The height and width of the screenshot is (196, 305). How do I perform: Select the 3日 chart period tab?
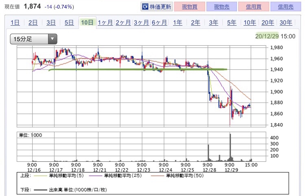click(x=51, y=22)
